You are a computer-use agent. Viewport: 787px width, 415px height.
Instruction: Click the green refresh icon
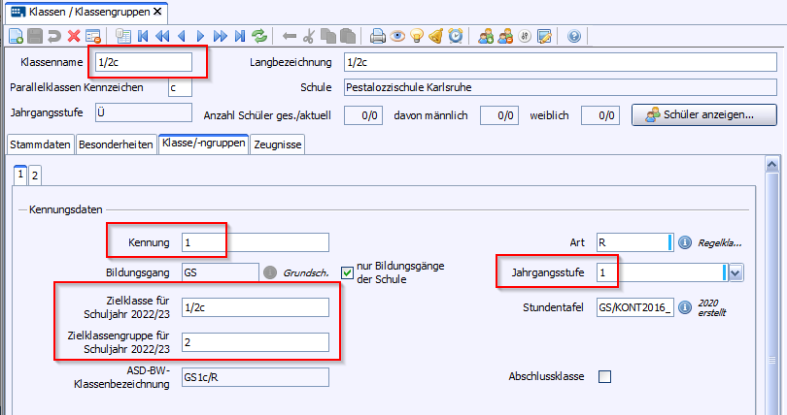[x=259, y=37]
